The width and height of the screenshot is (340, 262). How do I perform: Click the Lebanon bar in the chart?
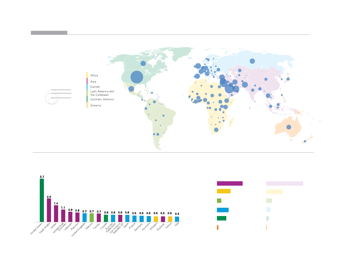[70, 217]
